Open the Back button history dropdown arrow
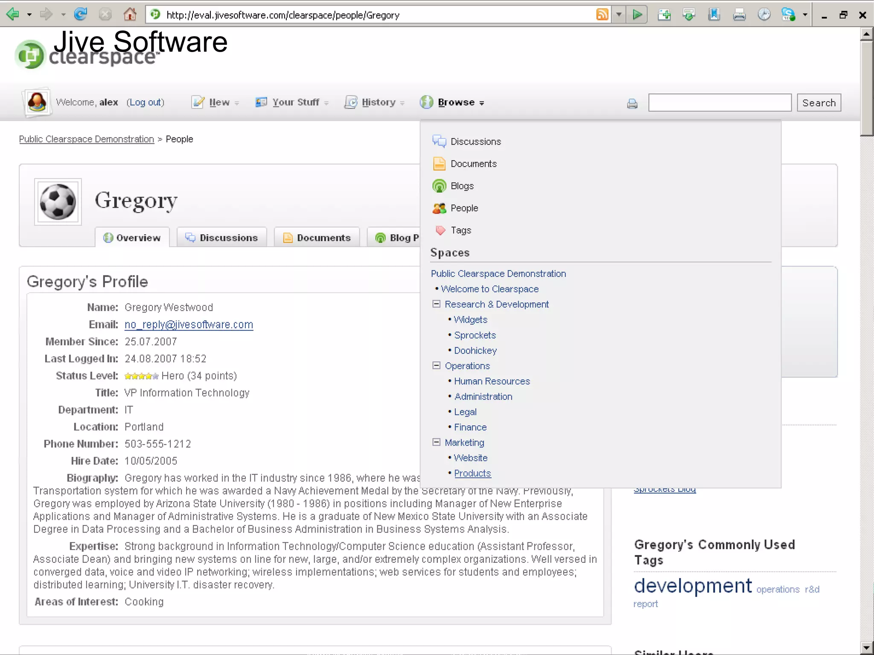 pyautogui.click(x=29, y=14)
